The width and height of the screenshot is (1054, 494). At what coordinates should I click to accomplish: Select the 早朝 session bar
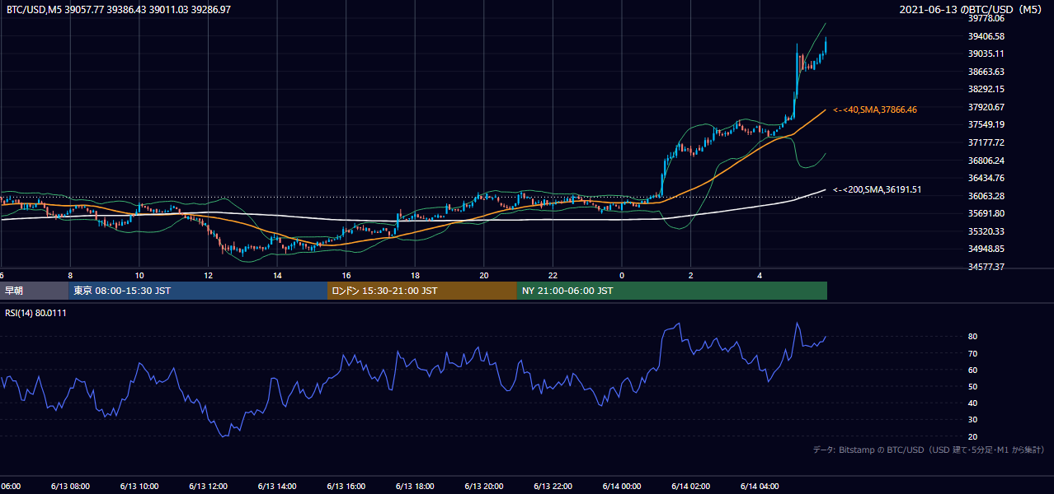pos(34,291)
